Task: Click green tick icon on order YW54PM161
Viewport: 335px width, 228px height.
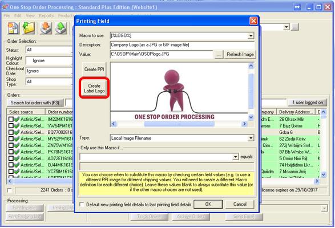Action: 17,125
